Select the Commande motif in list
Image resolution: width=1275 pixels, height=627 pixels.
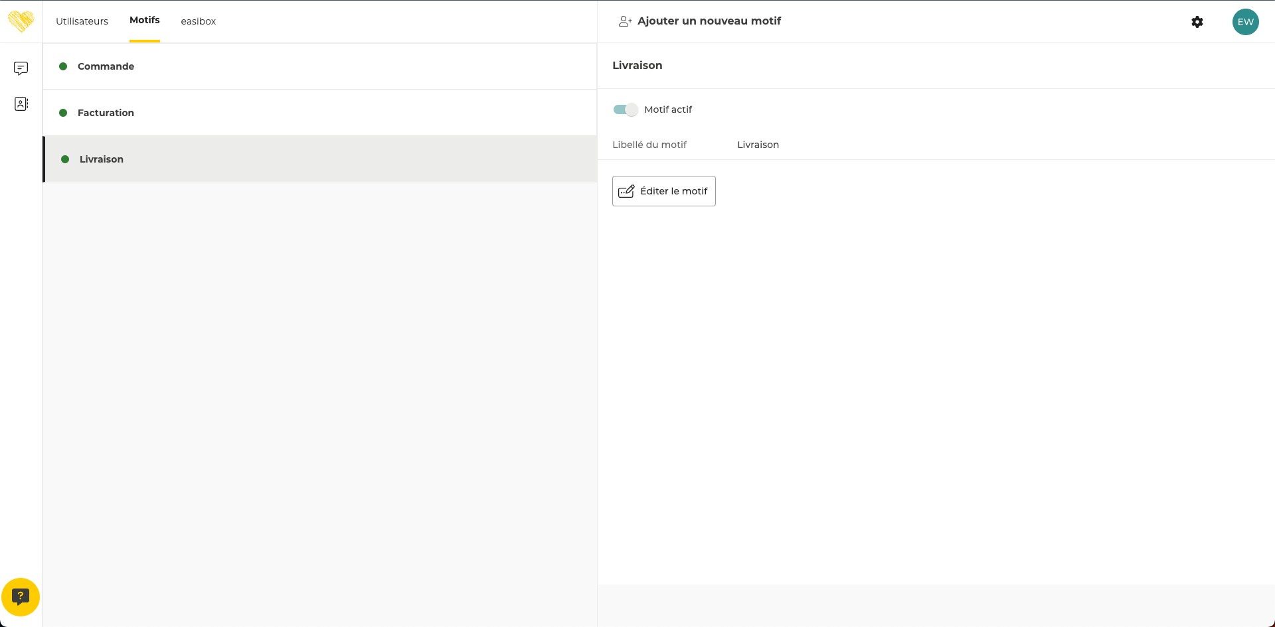106,66
